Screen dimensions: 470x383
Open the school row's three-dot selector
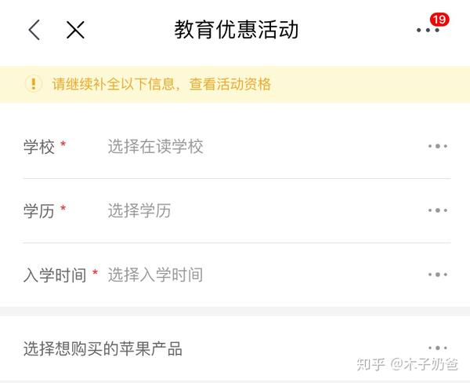pos(437,147)
